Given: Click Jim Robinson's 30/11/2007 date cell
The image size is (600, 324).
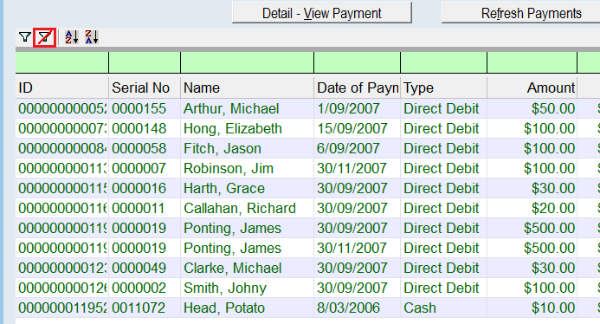Looking at the screenshot, I should click(358, 168).
